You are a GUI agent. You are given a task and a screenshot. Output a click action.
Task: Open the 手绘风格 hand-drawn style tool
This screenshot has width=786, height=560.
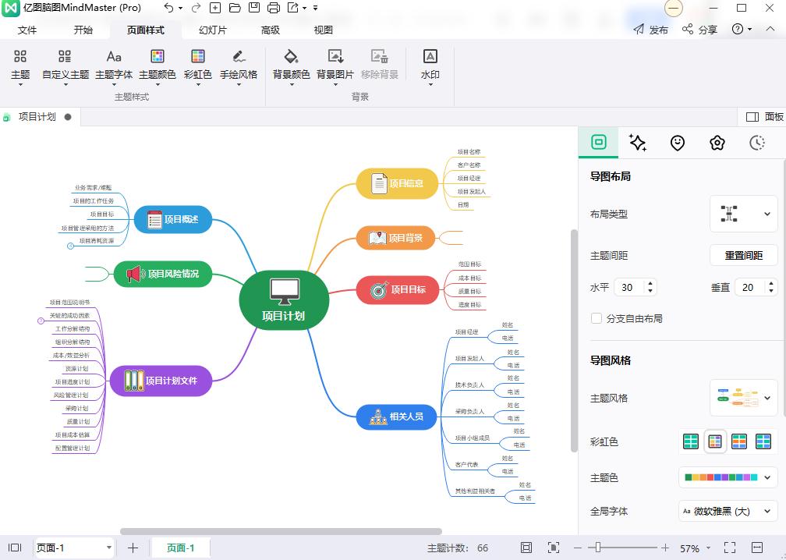click(x=239, y=66)
